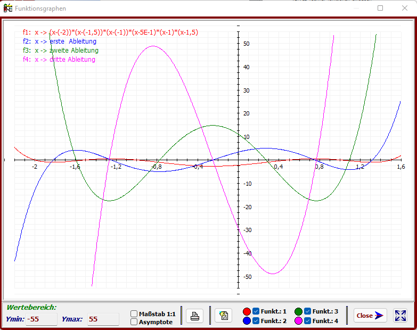Toggle the Funkt.: 3 checkbox
This screenshot has width=417, height=330.
307,311
